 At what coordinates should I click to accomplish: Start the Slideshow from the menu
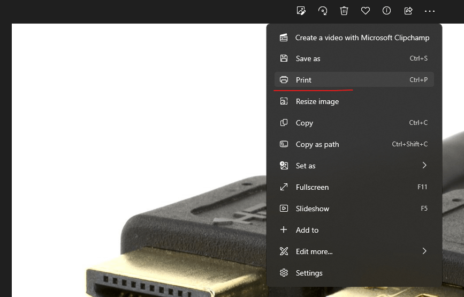pos(354,209)
